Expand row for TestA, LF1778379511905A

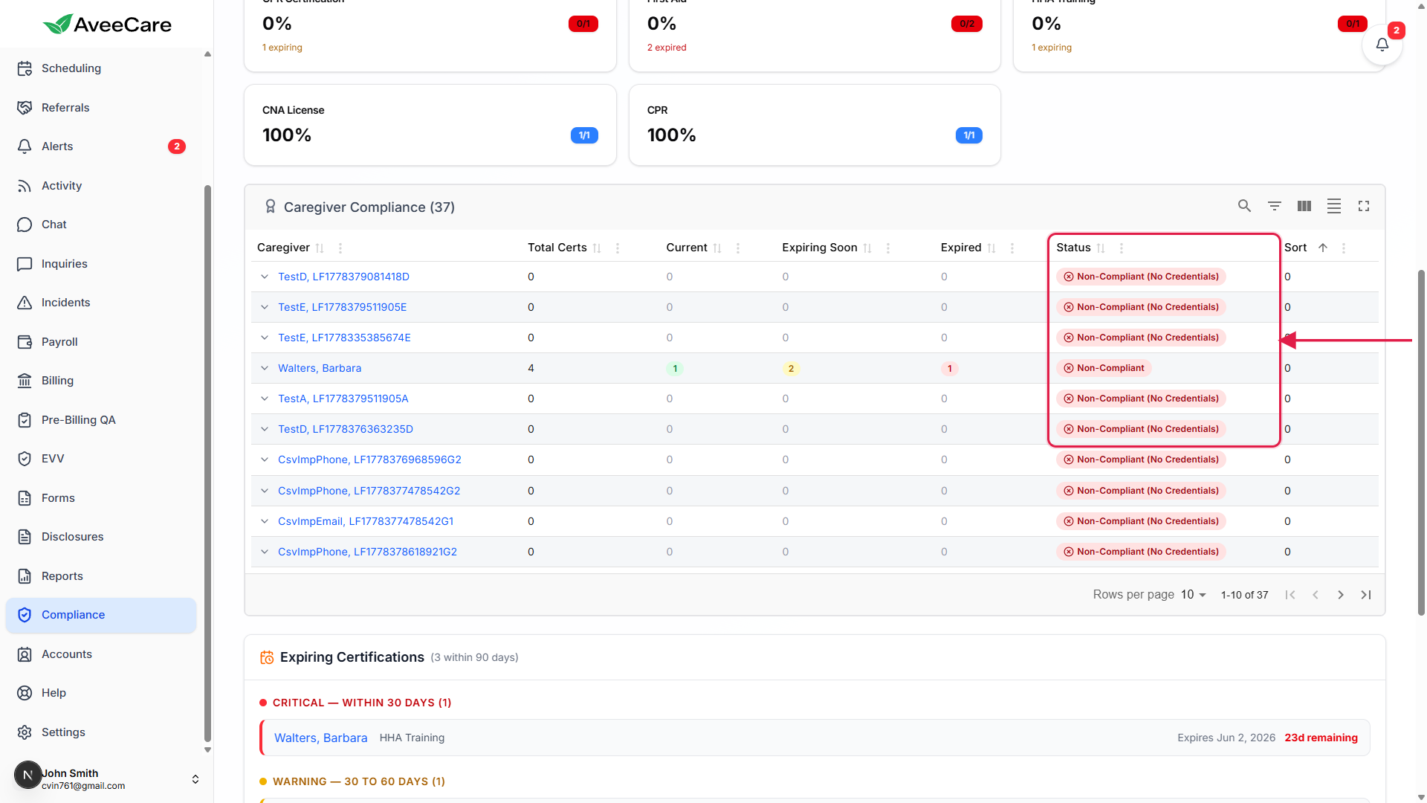(x=265, y=399)
